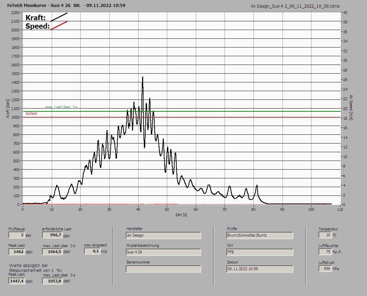Image resolution: width=367 pixels, height=296 pixels.
Task: Click the 2200 tick on the Kraft axis
Action: coord(15,13)
